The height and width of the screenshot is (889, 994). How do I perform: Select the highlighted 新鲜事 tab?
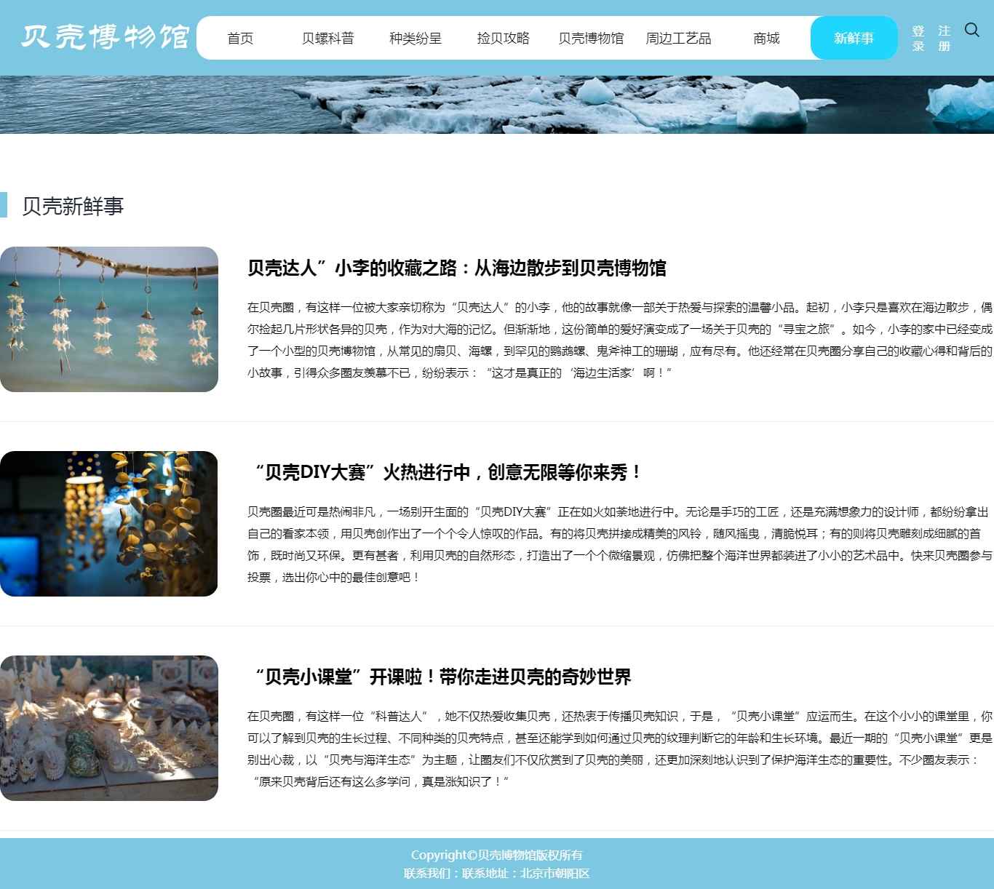854,39
